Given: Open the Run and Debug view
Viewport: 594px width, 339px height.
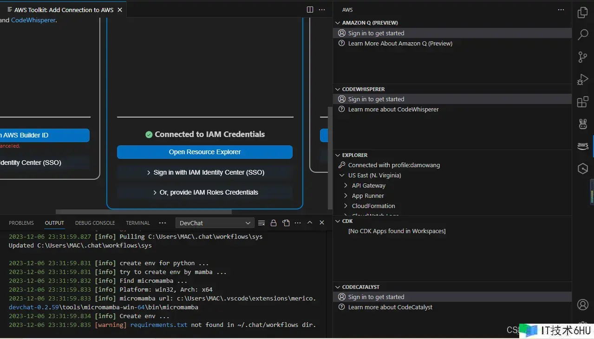Looking at the screenshot, I should point(583,79).
